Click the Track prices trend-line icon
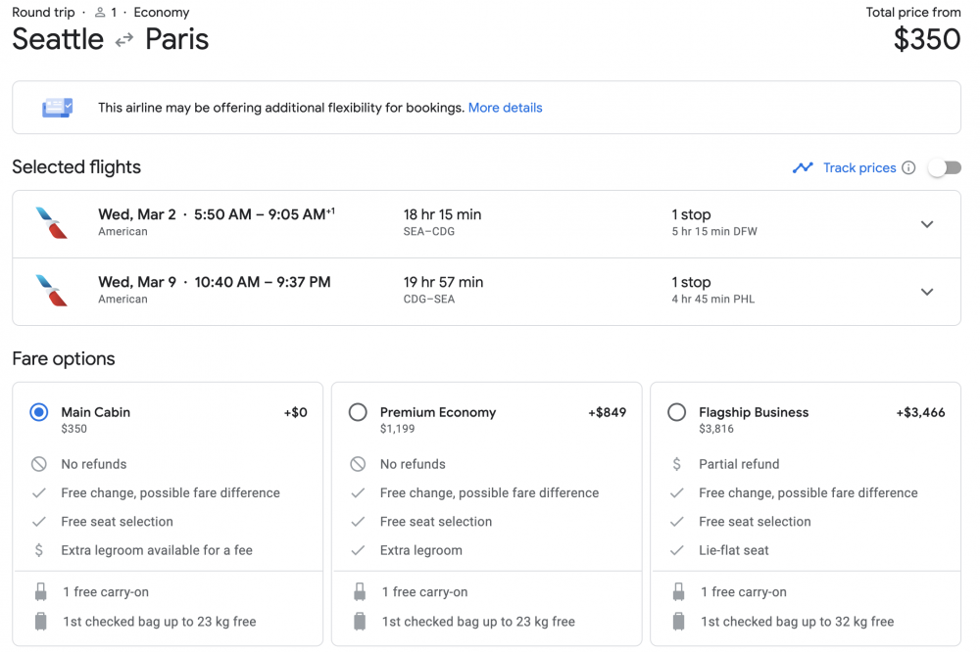 803,167
